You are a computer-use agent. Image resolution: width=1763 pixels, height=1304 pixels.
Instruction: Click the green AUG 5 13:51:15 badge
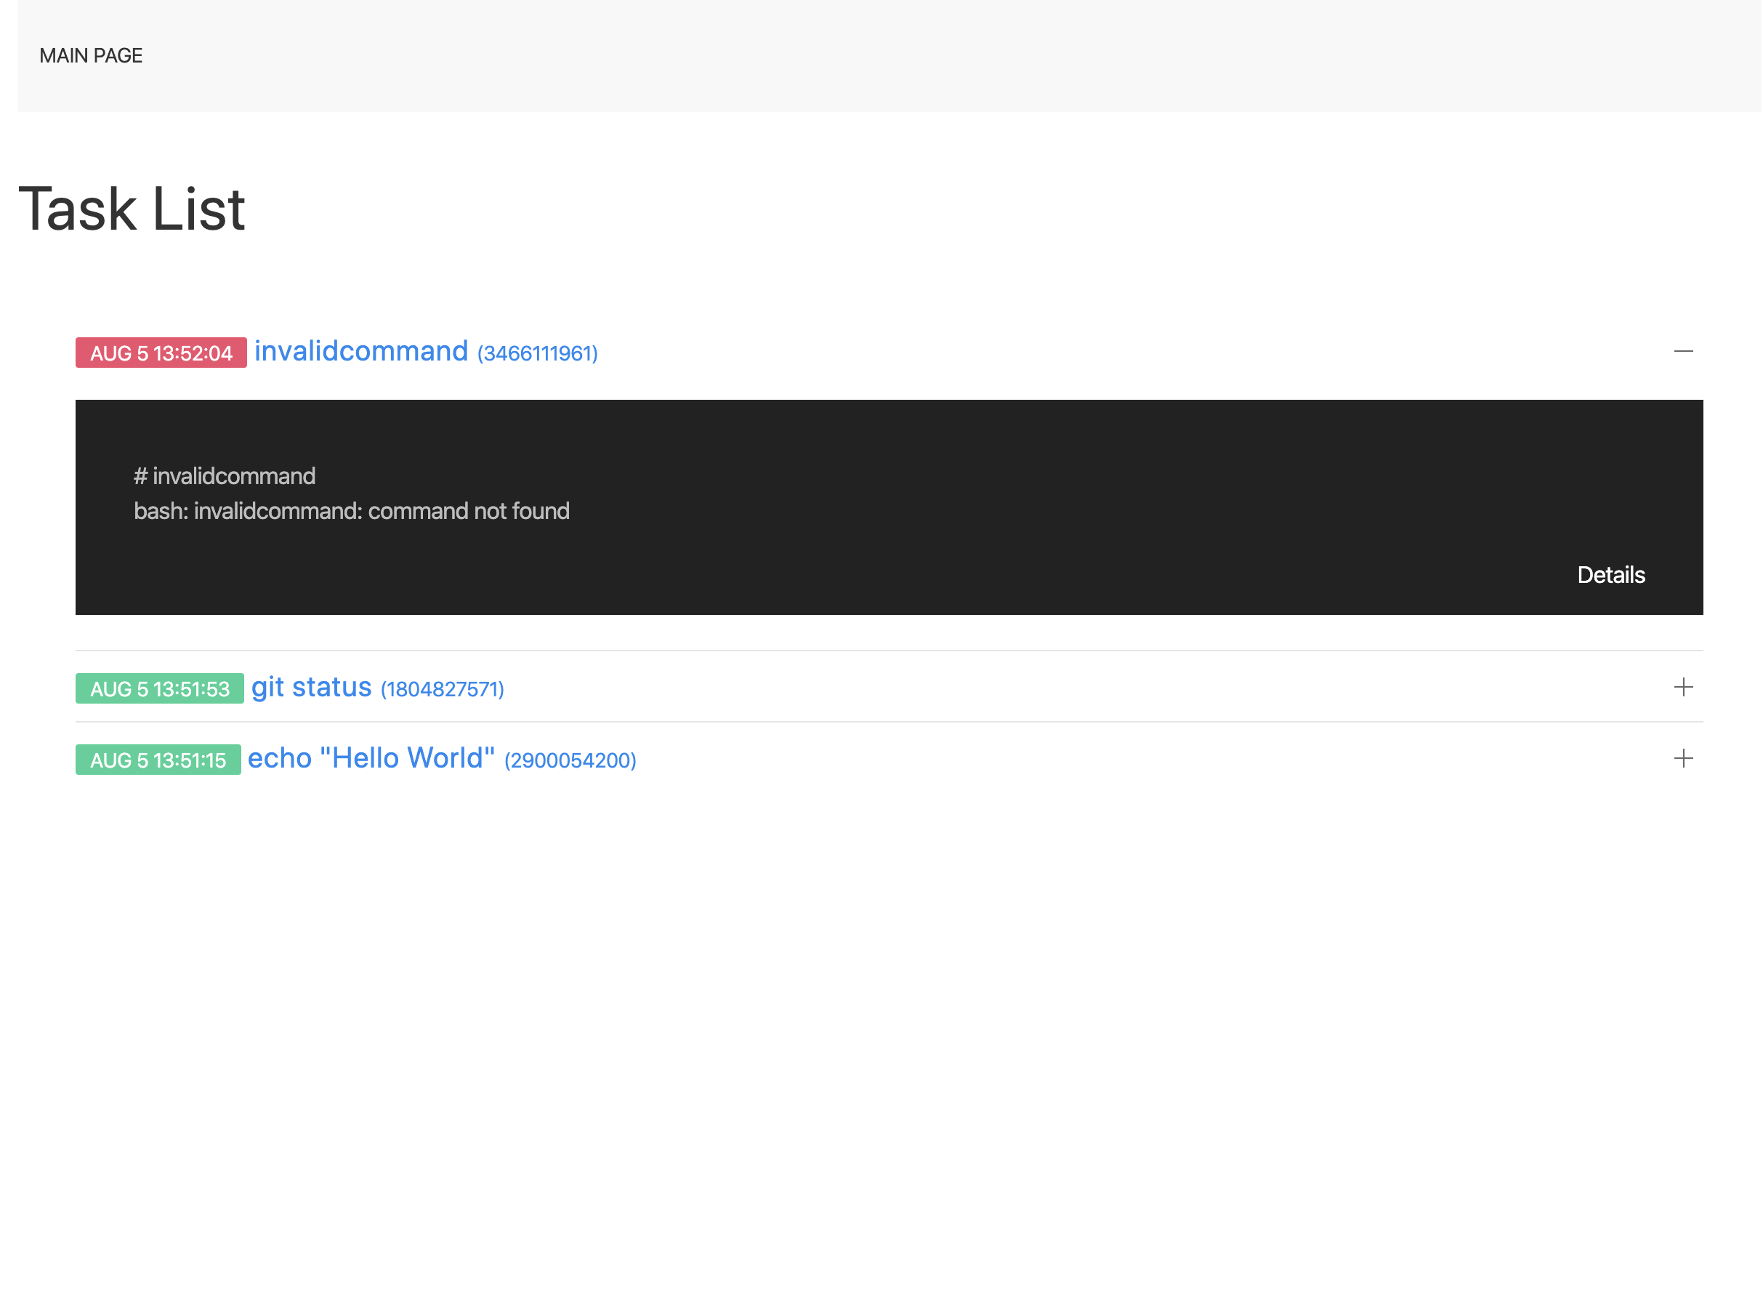[x=158, y=760]
